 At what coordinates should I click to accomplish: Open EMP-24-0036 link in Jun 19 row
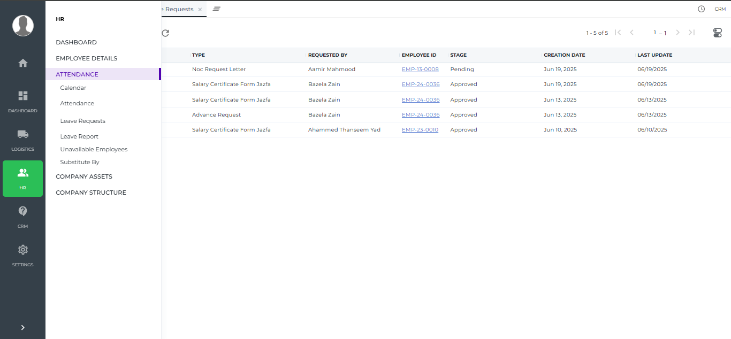(x=421, y=84)
